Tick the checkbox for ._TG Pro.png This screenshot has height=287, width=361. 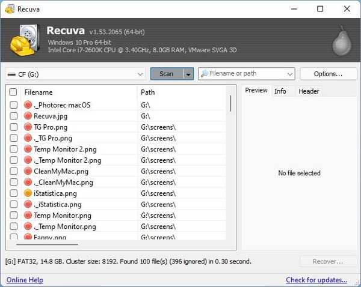click(x=14, y=138)
